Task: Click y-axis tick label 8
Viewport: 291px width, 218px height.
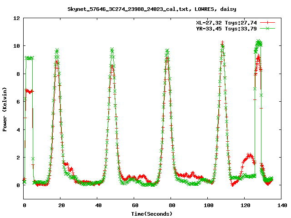Action: [x=18, y=74]
